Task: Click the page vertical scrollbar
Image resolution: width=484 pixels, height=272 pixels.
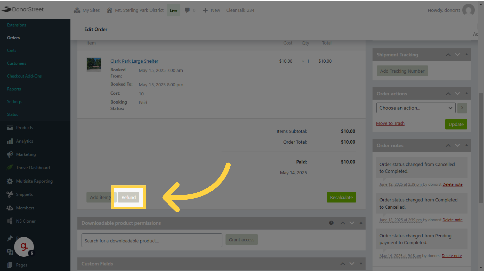Action: pos(481,148)
